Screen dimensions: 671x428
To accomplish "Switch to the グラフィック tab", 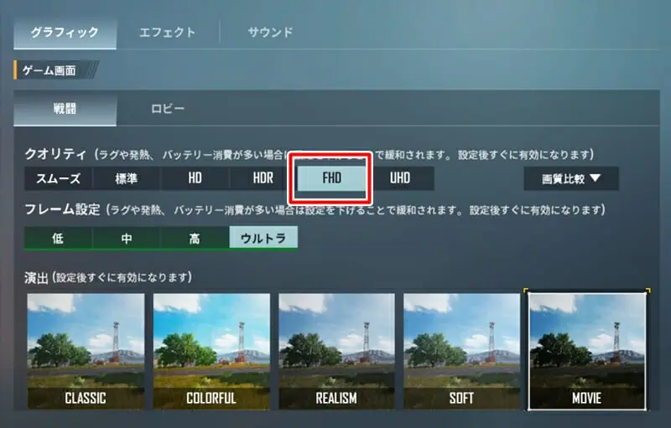I will pos(65,33).
